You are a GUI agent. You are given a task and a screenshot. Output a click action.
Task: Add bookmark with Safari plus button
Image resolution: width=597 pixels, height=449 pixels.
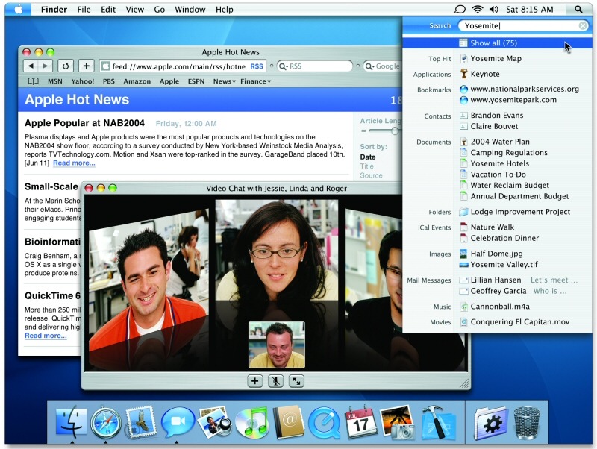coord(87,66)
